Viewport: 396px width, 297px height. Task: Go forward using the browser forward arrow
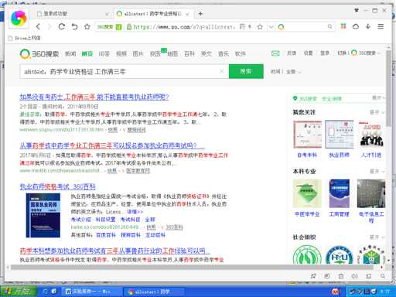[49, 26]
